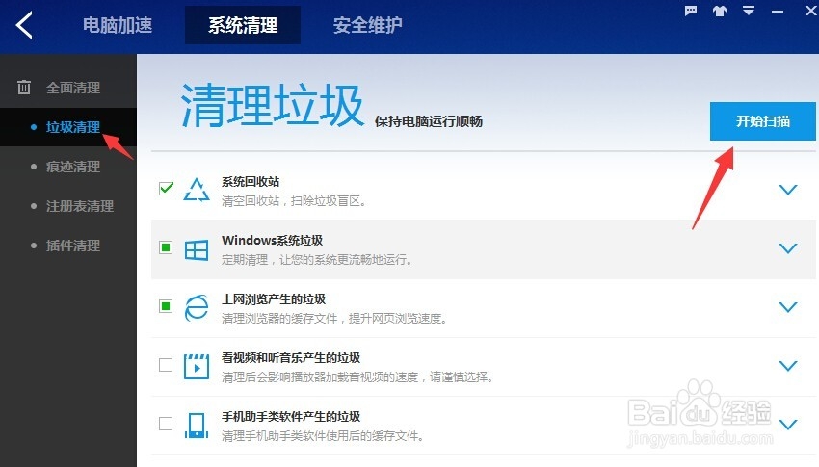Click the 上网浏览产生的垃圾 title text
Image resolution: width=819 pixels, height=467 pixels.
click(274, 299)
